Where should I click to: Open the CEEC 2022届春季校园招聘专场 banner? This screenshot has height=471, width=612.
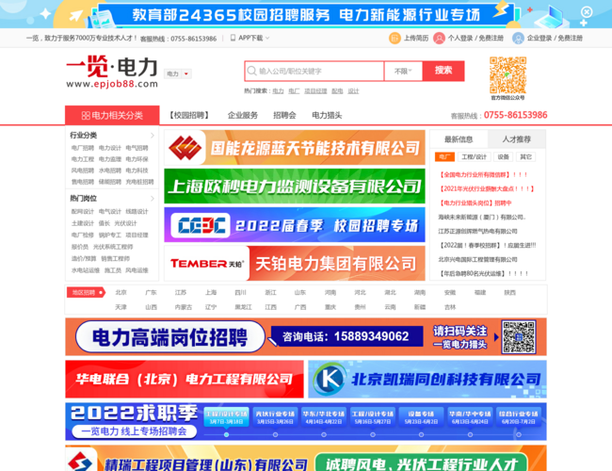coord(295,225)
